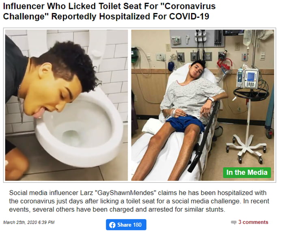
Task: Click the word comments beside the count
Action: (x=255, y=222)
